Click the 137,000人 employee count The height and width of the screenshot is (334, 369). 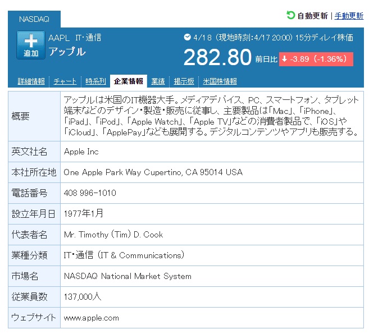tap(83, 297)
